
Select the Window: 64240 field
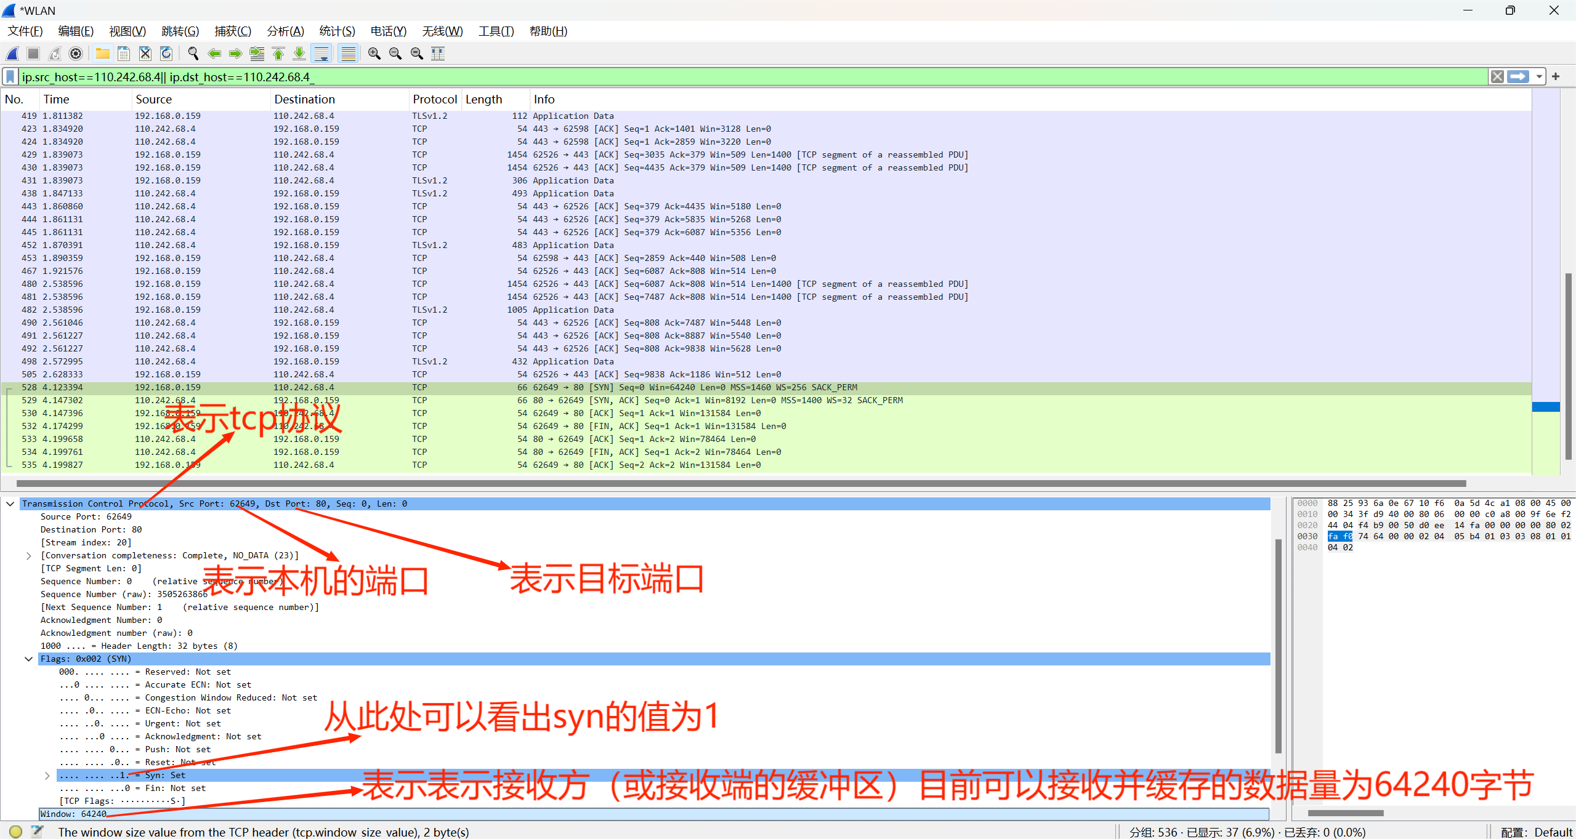pos(653,814)
